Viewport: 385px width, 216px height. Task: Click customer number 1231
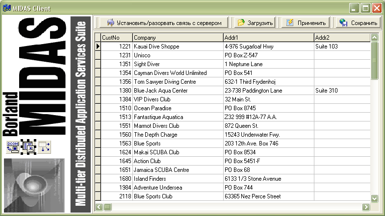117,55
